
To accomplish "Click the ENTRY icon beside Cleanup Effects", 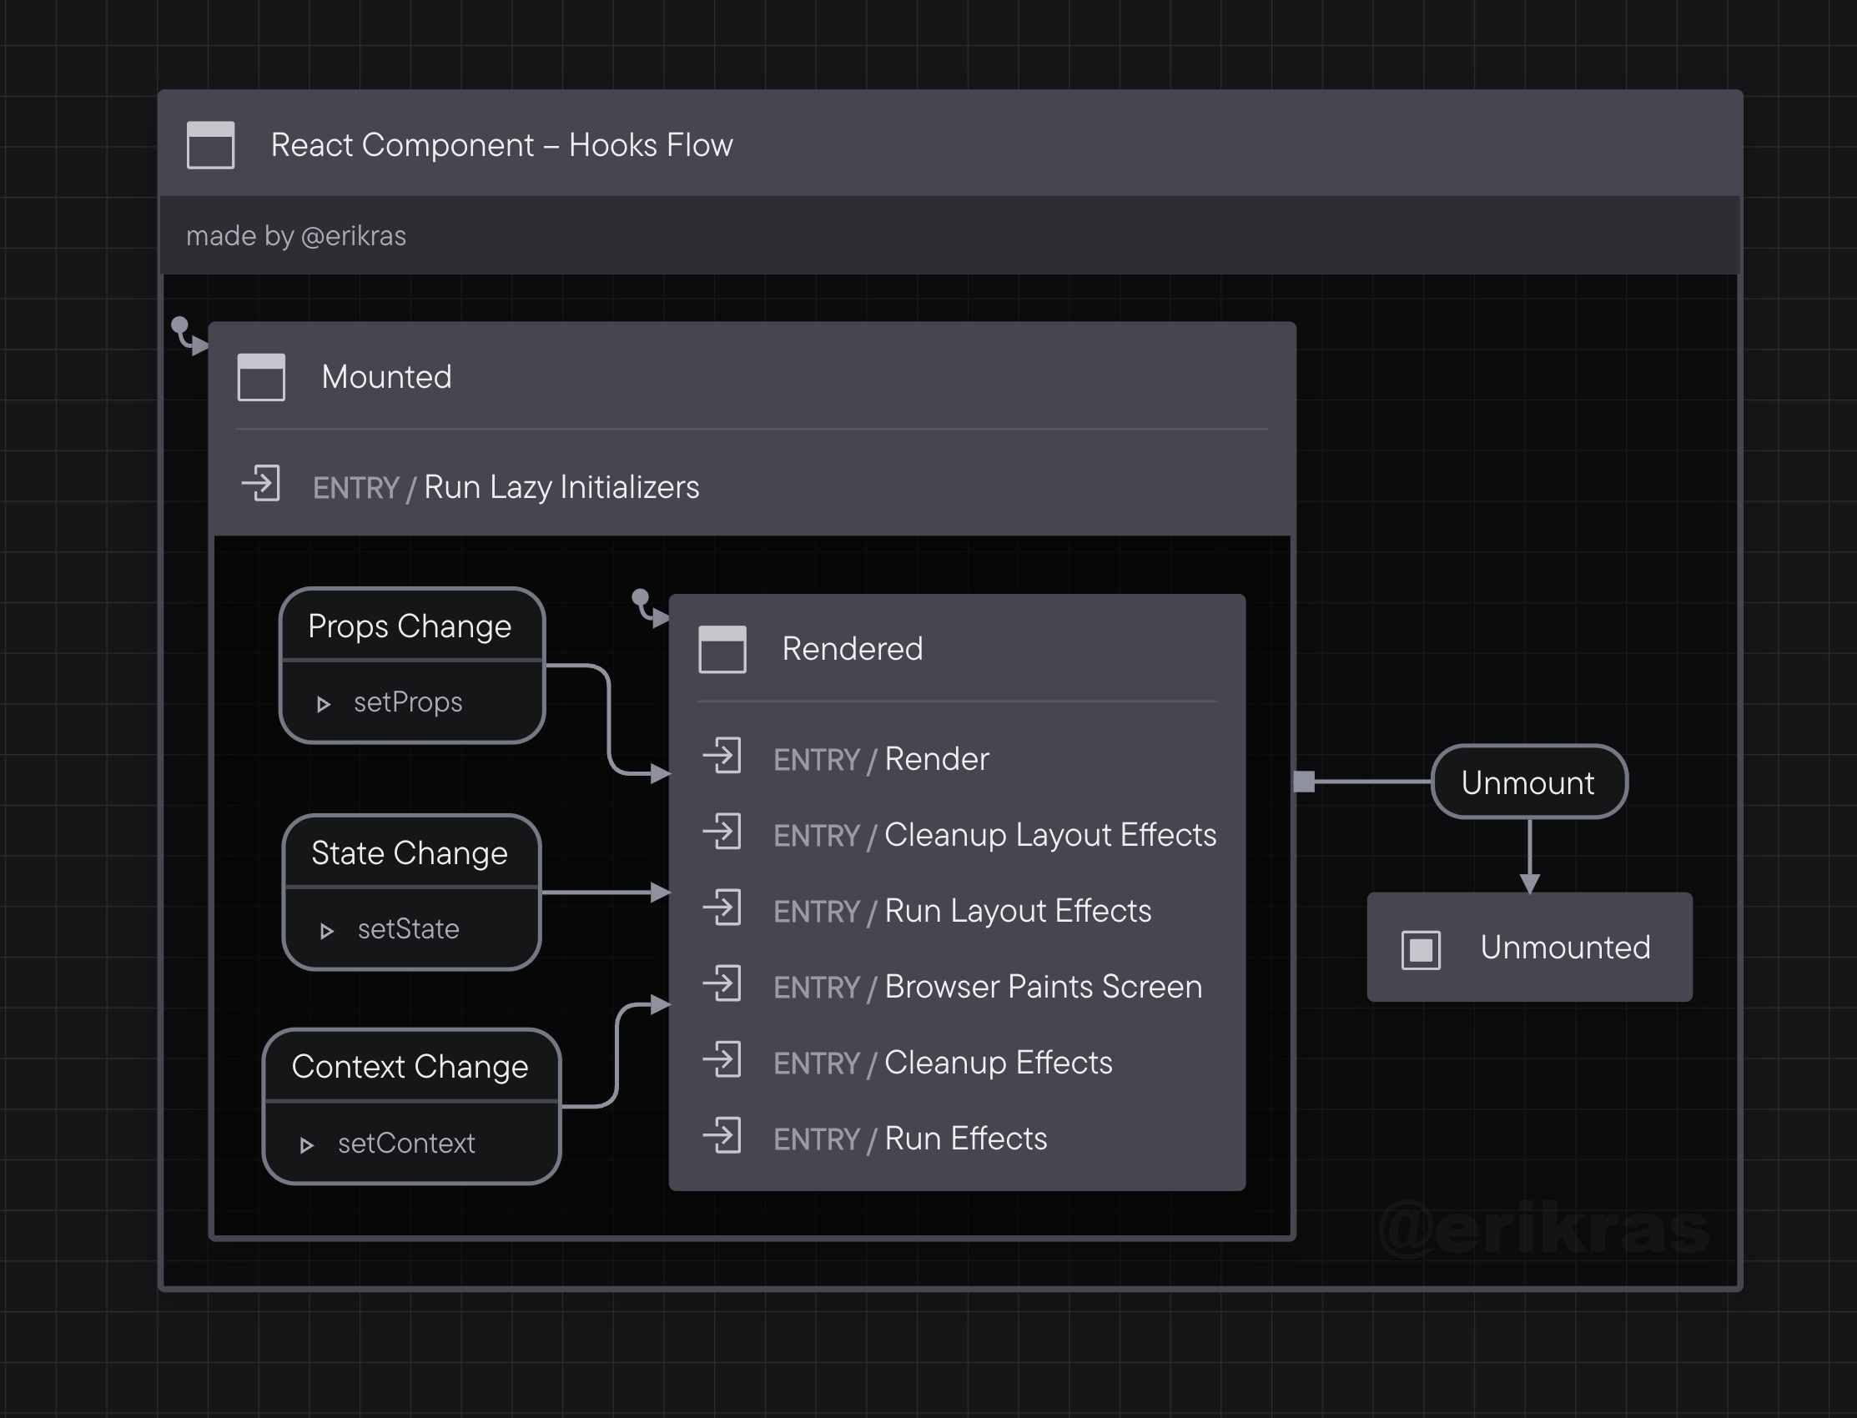I will tap(724, 1062).
